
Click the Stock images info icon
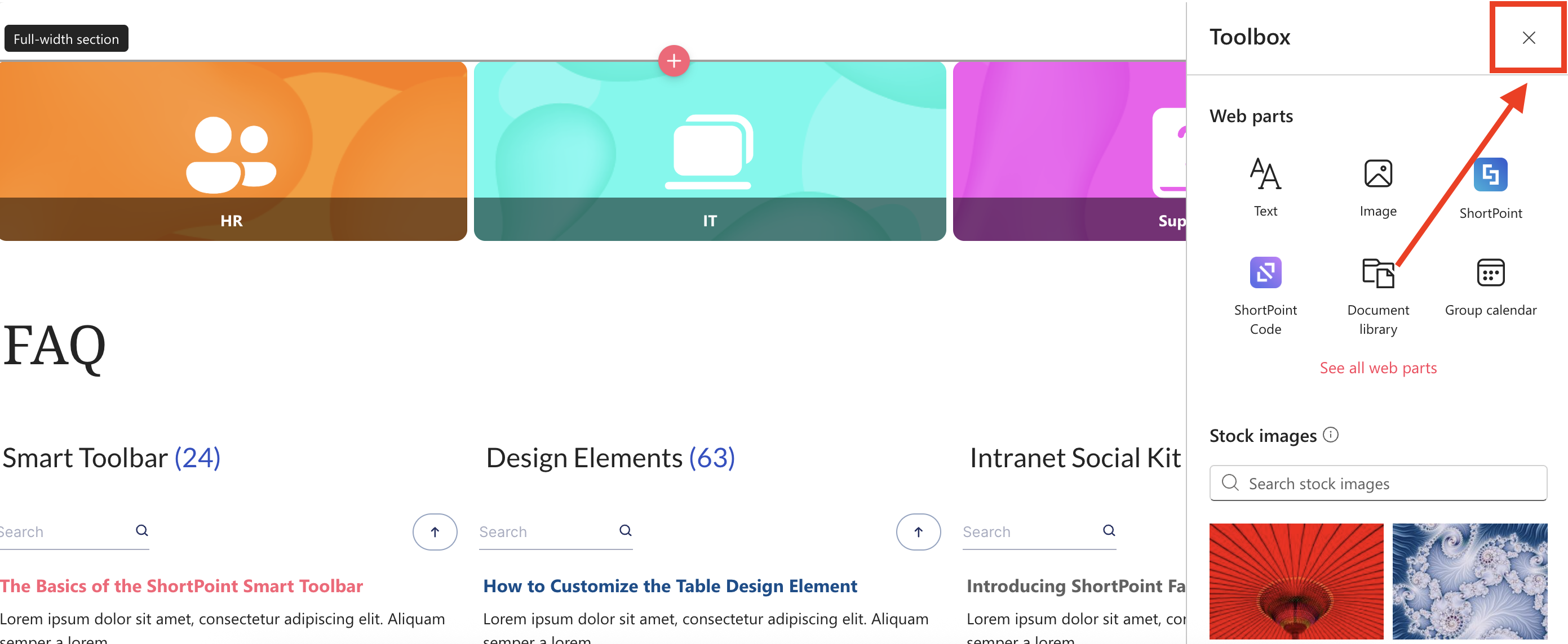click(x=1331, y=435)
